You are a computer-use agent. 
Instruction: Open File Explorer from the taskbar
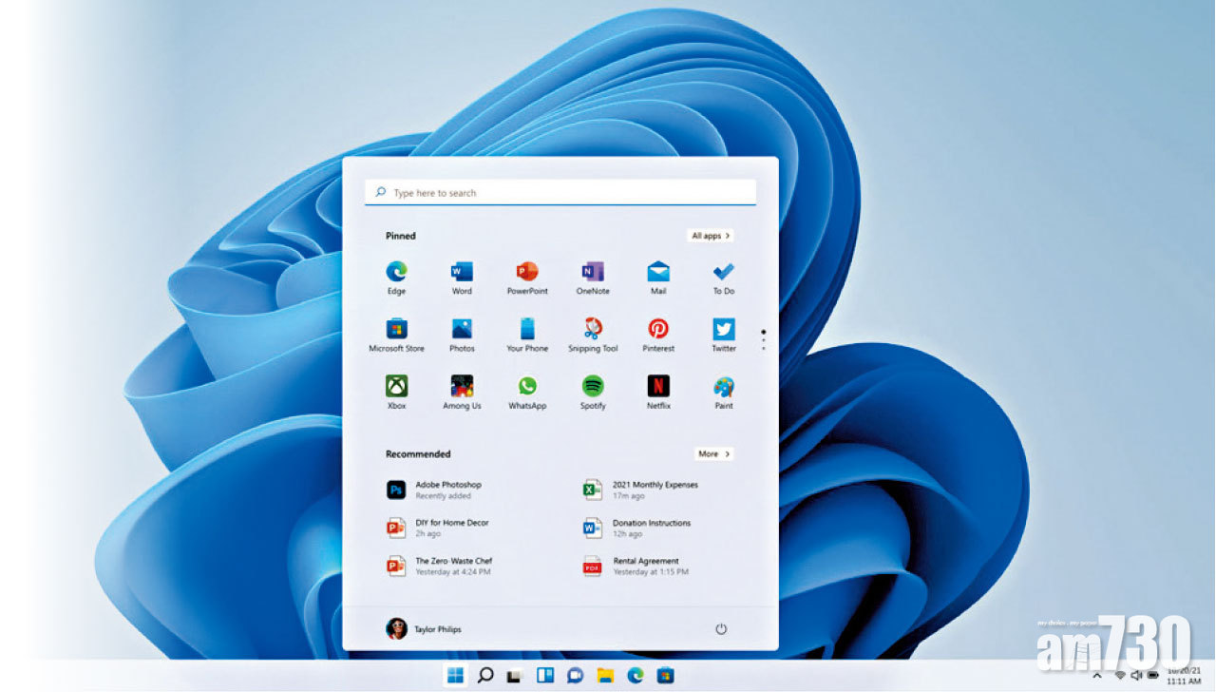click(x=604, y=676)
